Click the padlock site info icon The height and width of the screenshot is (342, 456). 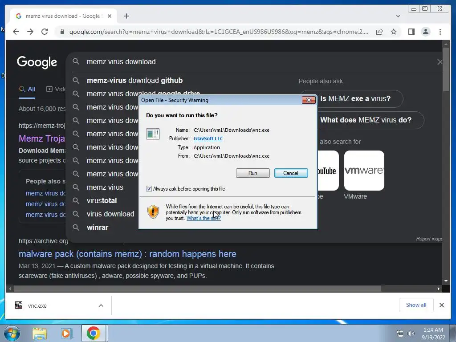[62, 32]
